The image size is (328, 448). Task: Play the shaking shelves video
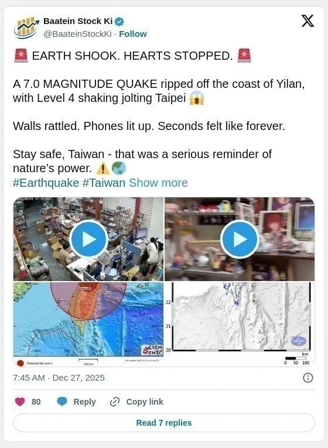pos(240,239)
